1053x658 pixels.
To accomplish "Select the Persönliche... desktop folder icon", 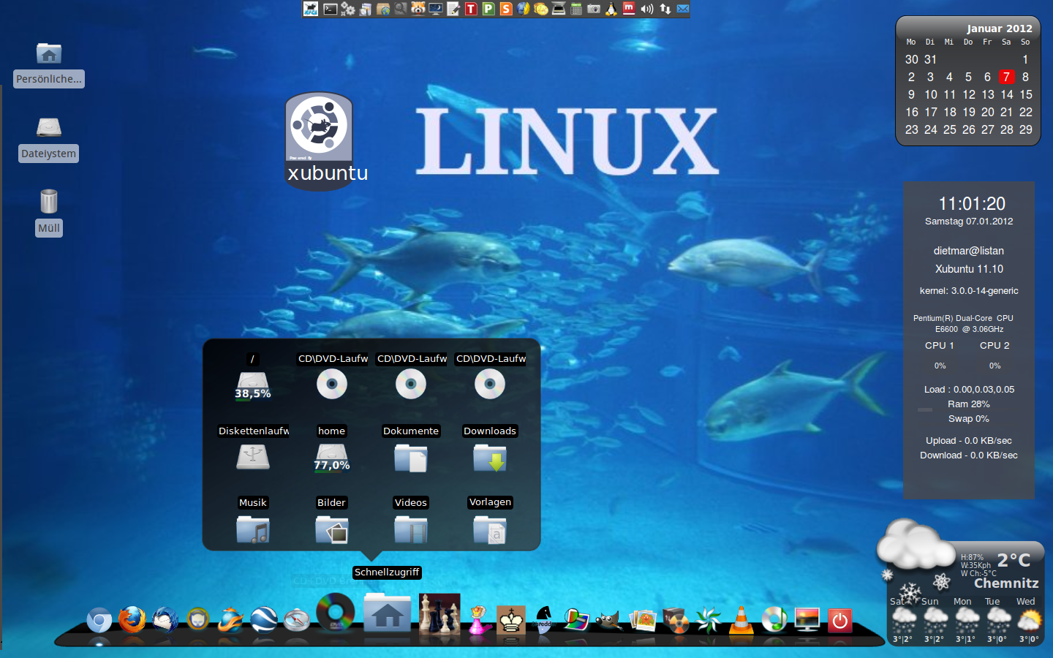I will 49,54.
